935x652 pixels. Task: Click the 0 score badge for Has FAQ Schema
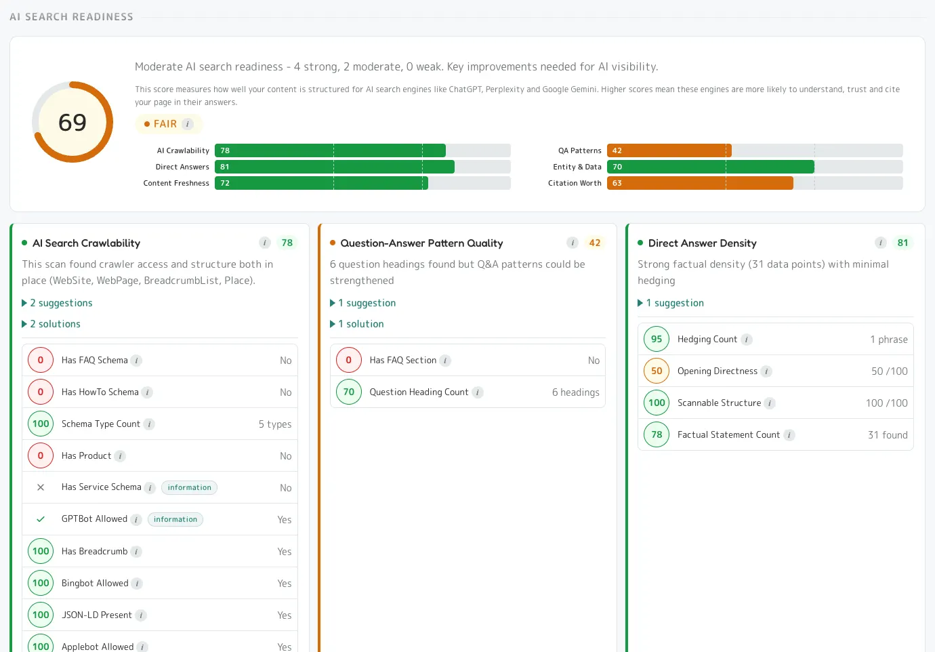click(41, 360)
